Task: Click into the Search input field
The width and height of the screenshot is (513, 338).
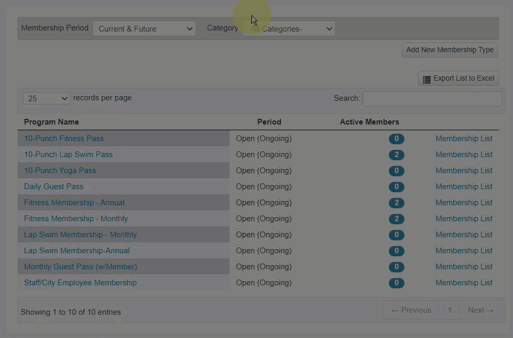Action: pyautogui.click(x=432, y=98)
